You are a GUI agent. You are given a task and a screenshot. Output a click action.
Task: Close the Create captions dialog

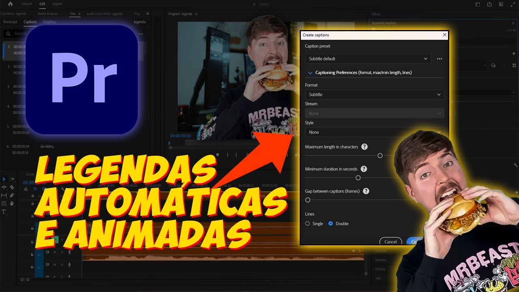(x=445, y=35)
